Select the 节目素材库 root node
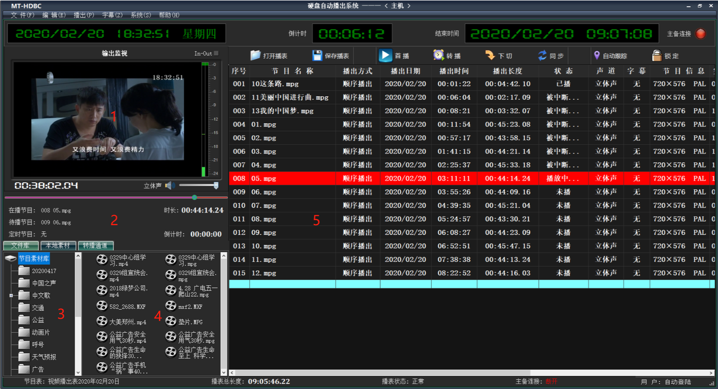The width and height of the screenshot is (718, 389). (34, 258)
